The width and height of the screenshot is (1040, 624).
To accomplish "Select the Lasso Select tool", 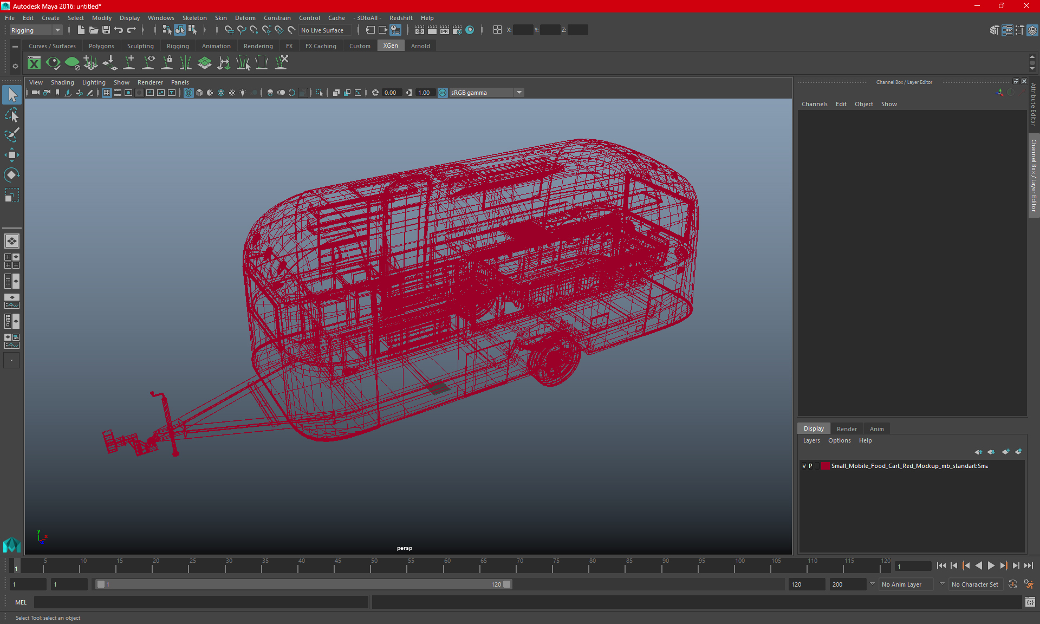I will point(11,115).
